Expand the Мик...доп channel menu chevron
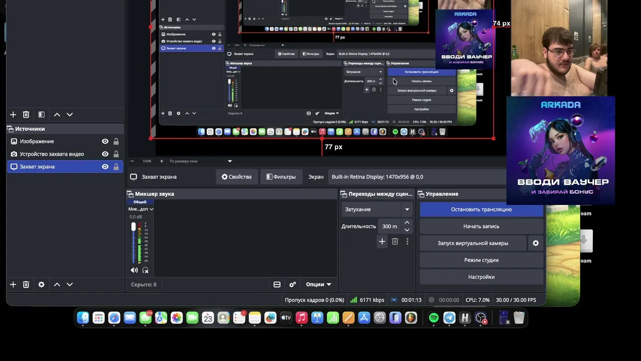641x361 pixels. click(151, 209)
